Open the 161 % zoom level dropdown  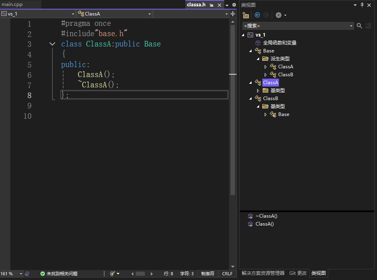point(21,274)
